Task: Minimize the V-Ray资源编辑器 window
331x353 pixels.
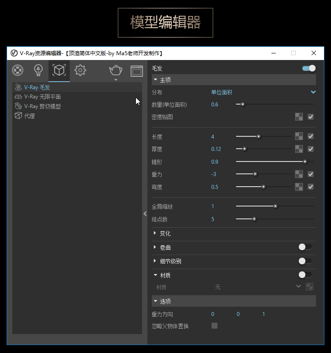Action: click(x=274, y=53)
